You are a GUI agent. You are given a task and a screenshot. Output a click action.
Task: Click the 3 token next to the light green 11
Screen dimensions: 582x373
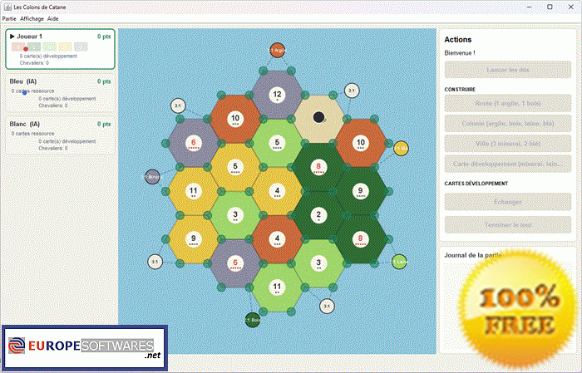(318, 263)
